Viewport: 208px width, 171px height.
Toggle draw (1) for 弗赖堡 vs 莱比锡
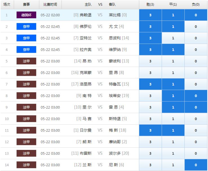(x=173, y=15)
